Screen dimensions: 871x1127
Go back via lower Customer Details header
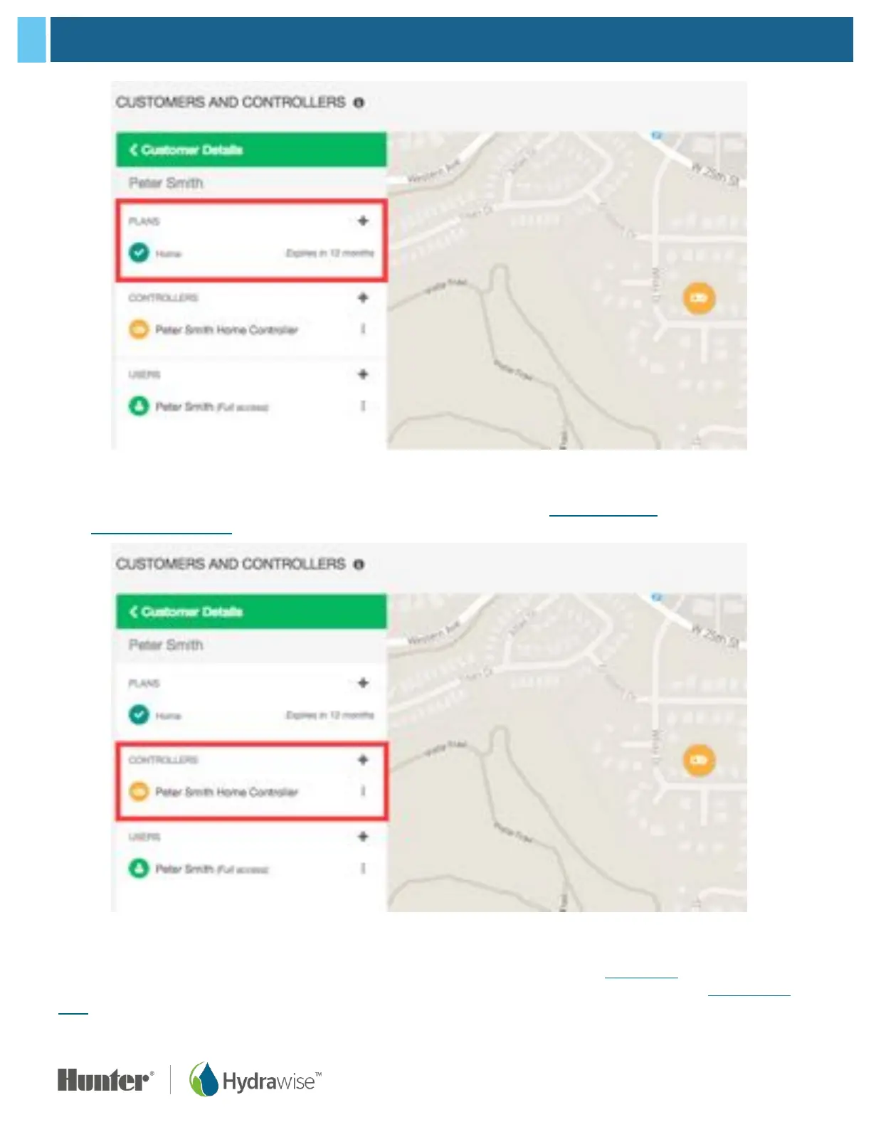[186, 612]
